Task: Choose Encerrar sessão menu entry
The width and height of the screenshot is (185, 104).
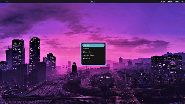Action: [x=94, y=55]
